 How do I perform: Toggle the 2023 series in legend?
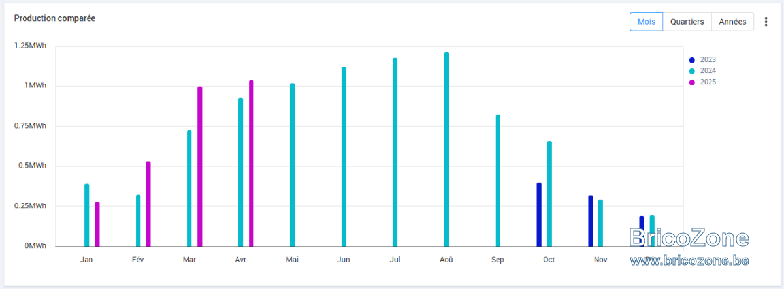pos(703,60)
